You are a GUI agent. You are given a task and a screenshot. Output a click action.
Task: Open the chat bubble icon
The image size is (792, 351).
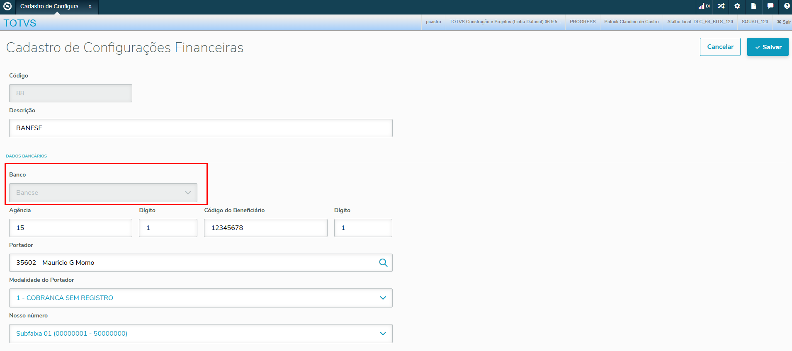[x=770, y=6]
